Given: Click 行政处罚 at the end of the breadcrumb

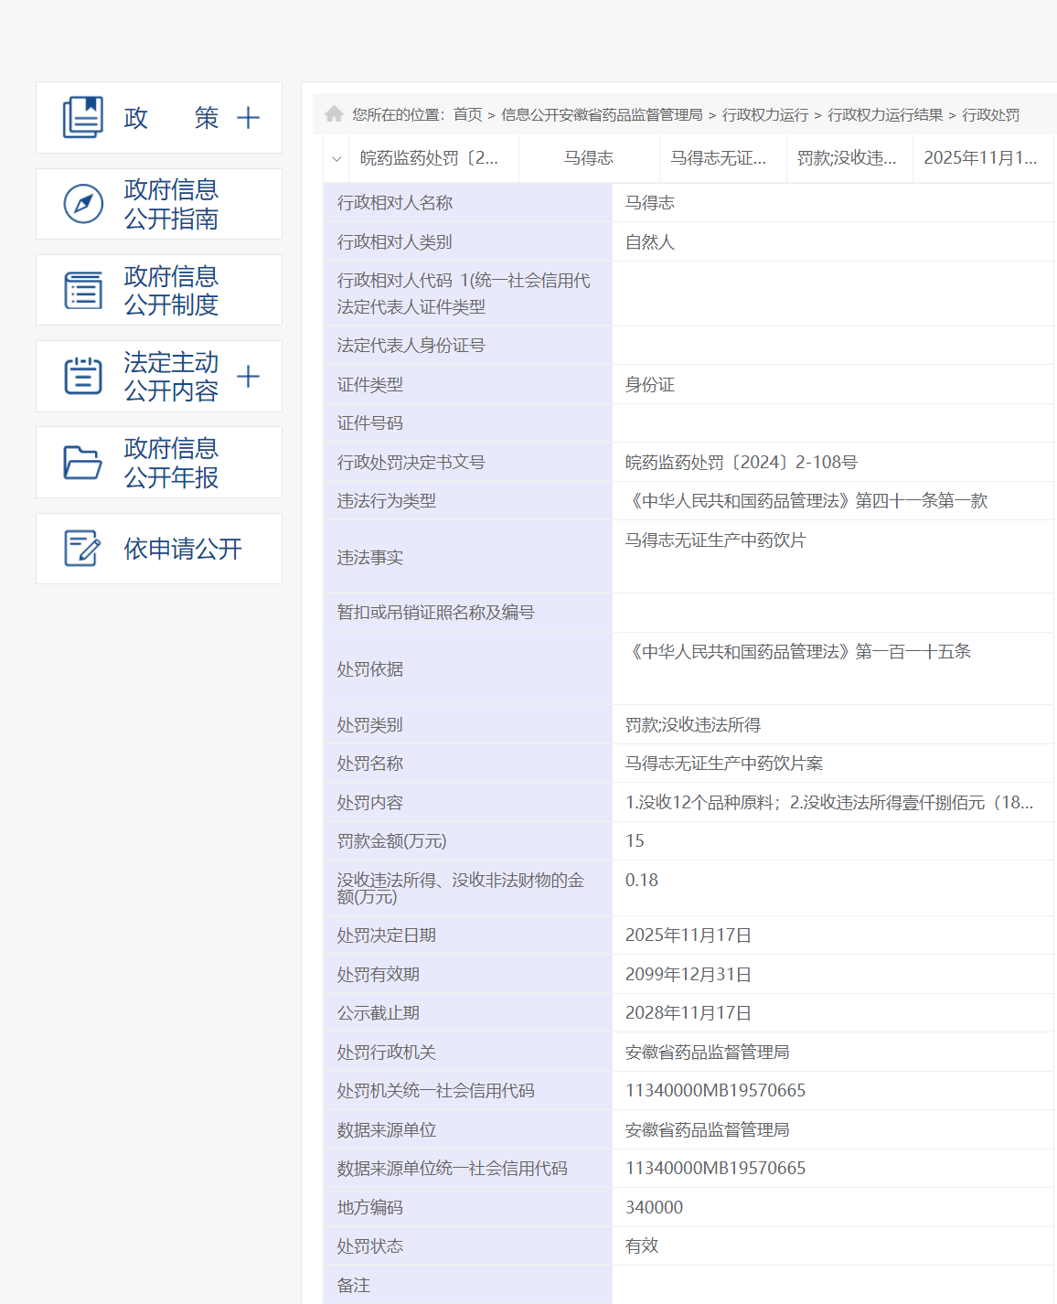Looking at the screenshot, I should (x=991, y=114).
